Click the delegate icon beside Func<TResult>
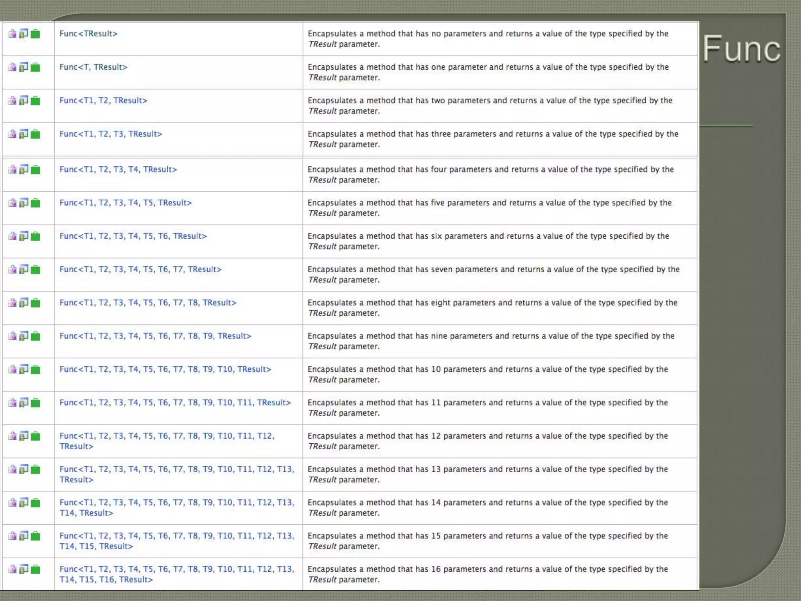The height and width of the screenshot is (601, 801). pos(12,34)
